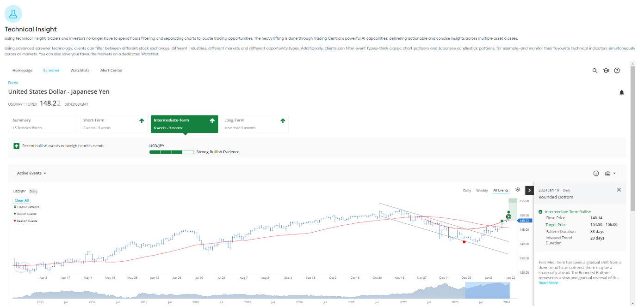Toggle Classic Patterns legend item
This screenshot has height=306, width=638.
click(28, 207)
